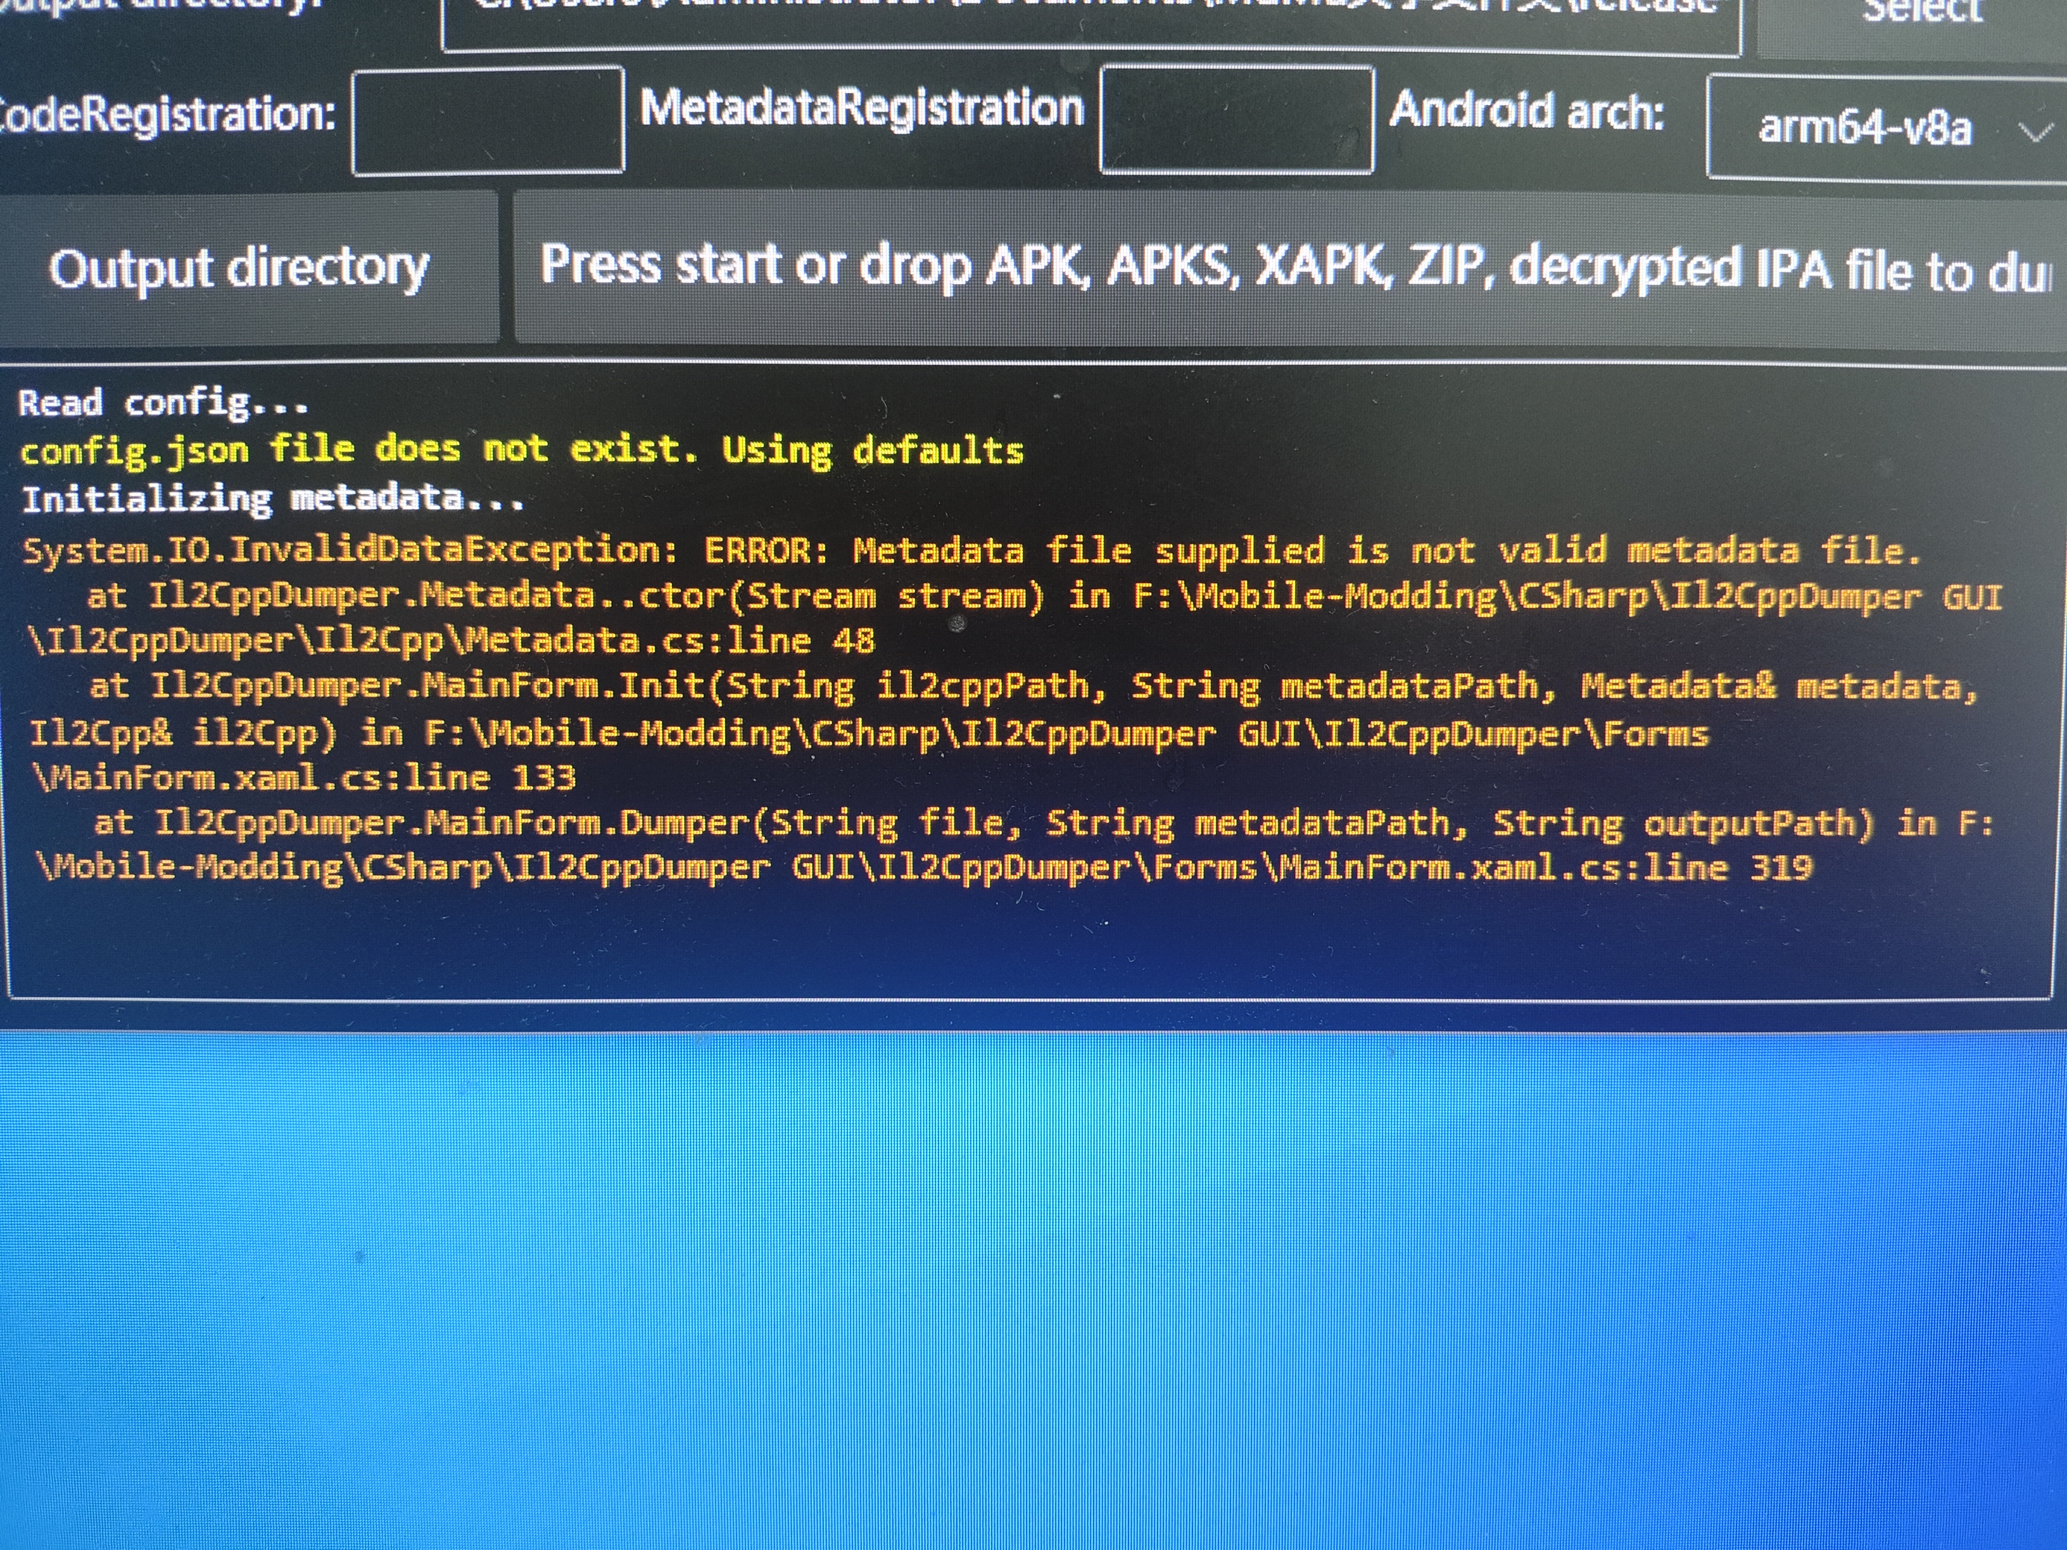2067x1550 pixels.
Task: Click the yellow config.json warning line
Action: pyautogui.click(x=521, y=450)
